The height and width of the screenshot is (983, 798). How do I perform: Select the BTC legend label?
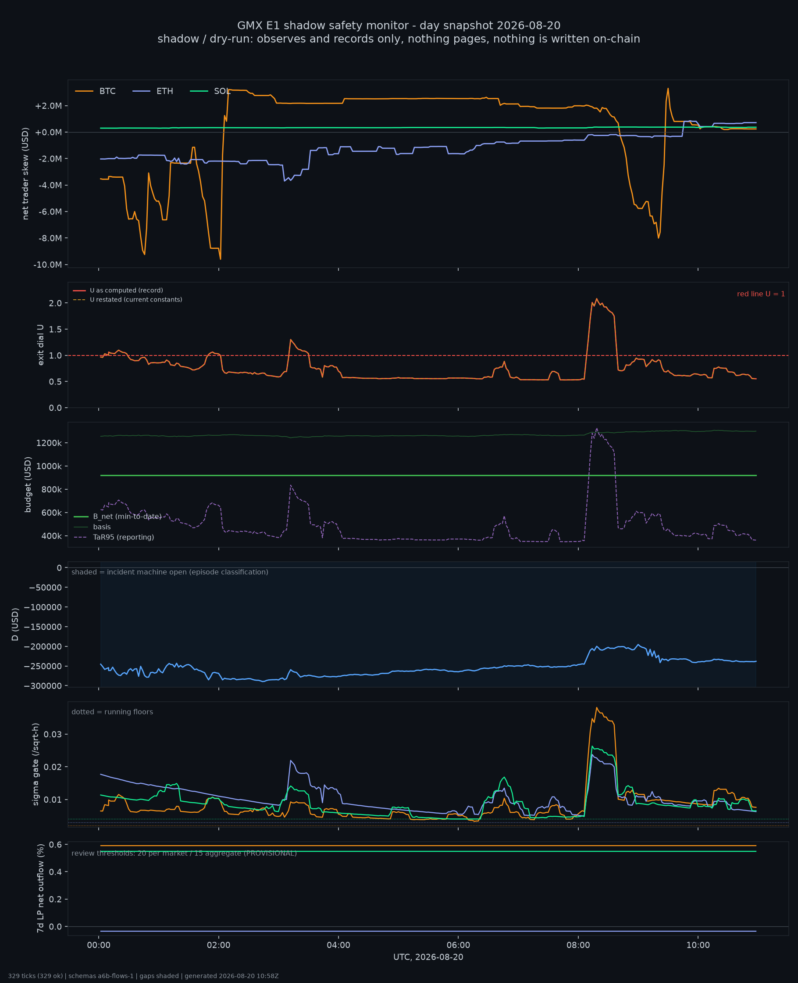click(x=107, y=91)
